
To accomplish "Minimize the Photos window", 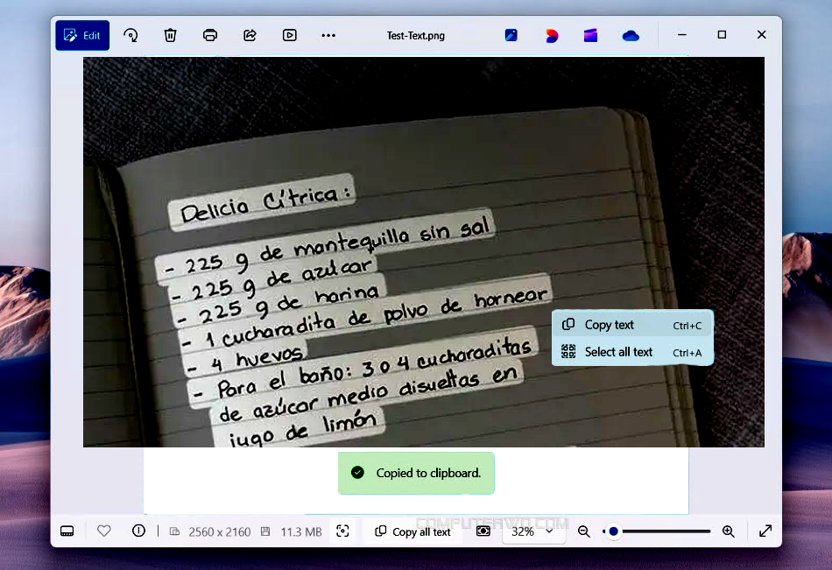I will click(x=682, y=35).
